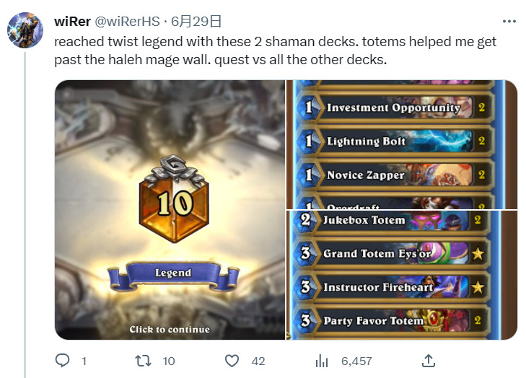Open the Investment Opportunity decklist image

tap(402, 144)
